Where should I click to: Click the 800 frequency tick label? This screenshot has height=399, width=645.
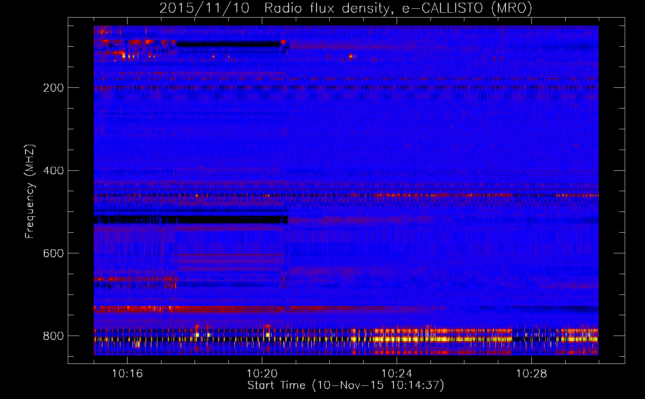pos(53,336)
